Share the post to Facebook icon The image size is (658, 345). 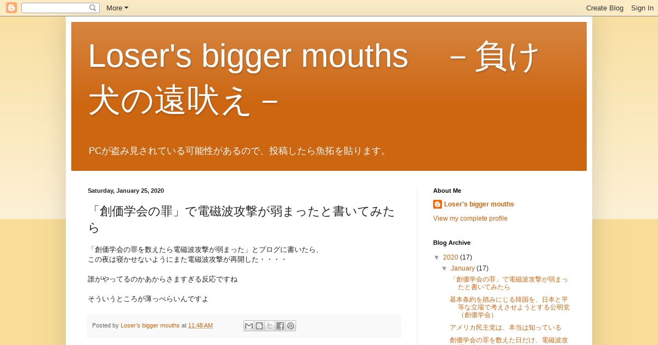coord(280,326)
